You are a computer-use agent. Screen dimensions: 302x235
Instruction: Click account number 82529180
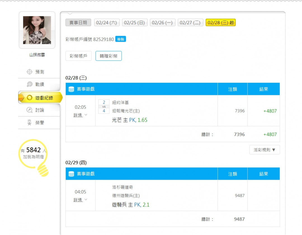pos(103,39)
